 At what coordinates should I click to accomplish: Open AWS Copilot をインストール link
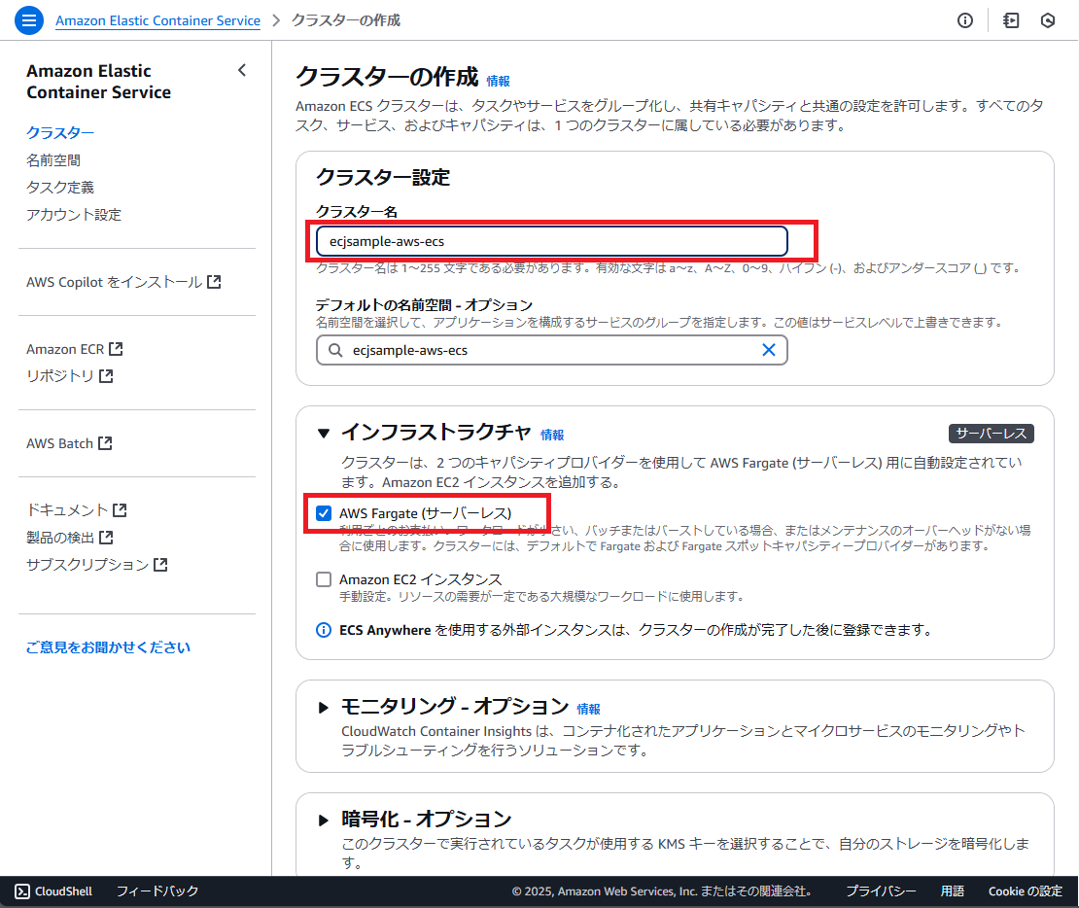115,282
